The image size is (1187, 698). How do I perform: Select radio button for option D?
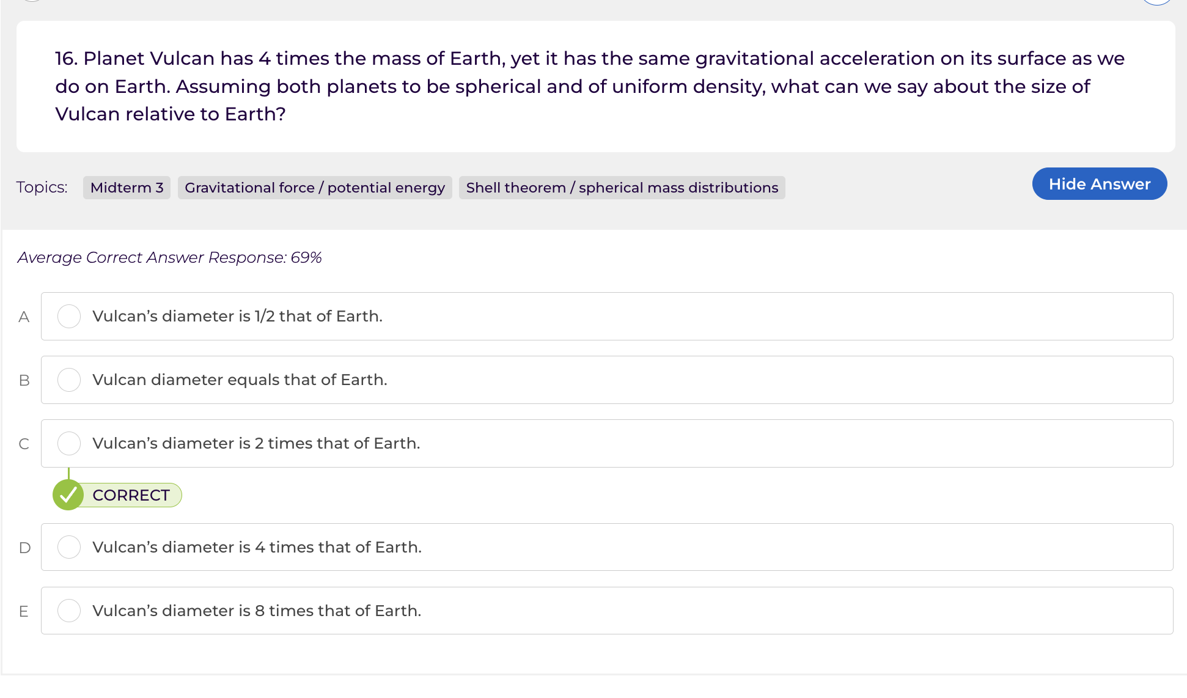(69, 547)
